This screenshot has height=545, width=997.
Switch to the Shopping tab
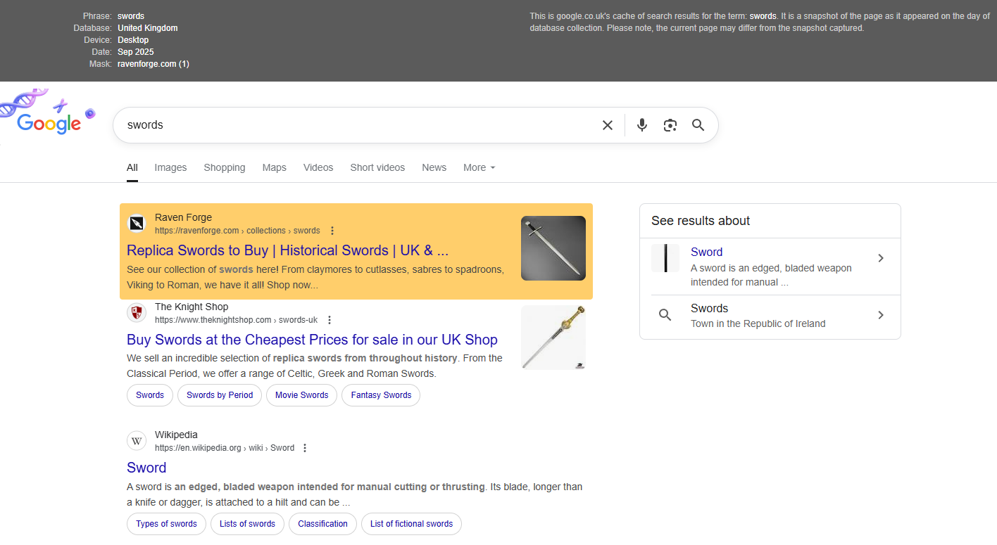pyautogui.click(x=225, y=167)
